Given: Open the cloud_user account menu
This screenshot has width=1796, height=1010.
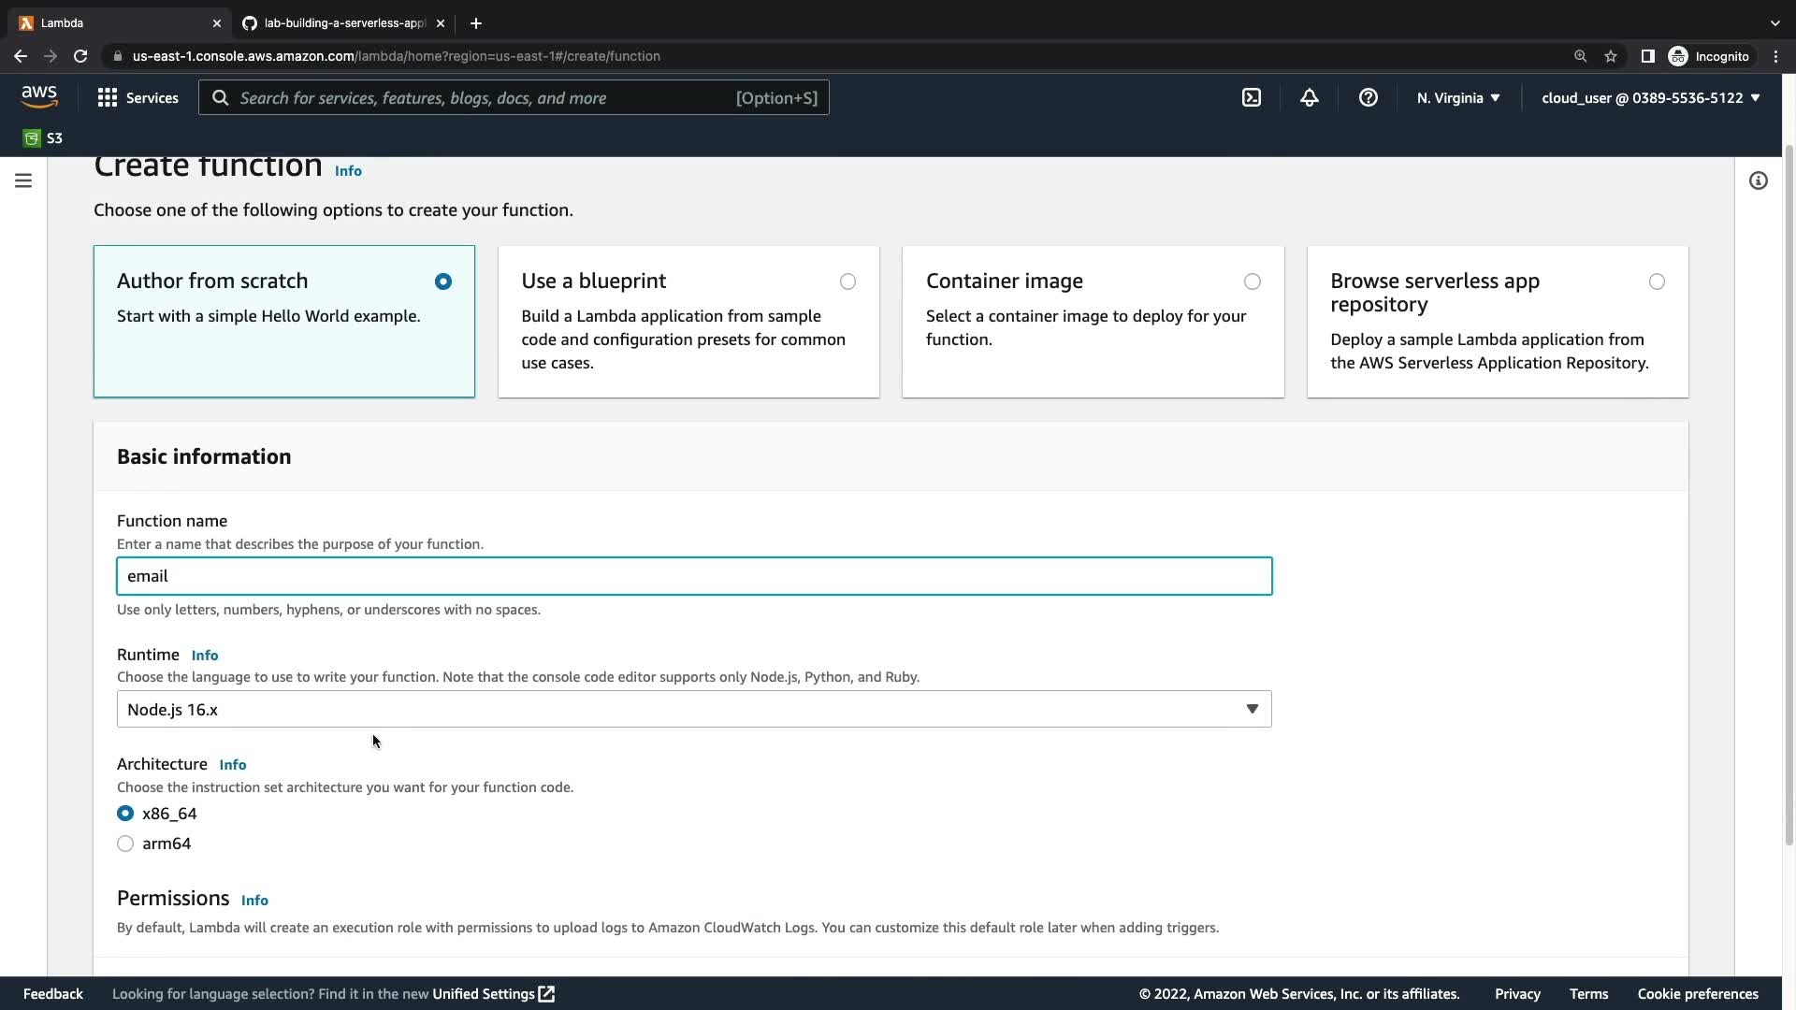Looking at the screenshot, I should coord(1650,97).
